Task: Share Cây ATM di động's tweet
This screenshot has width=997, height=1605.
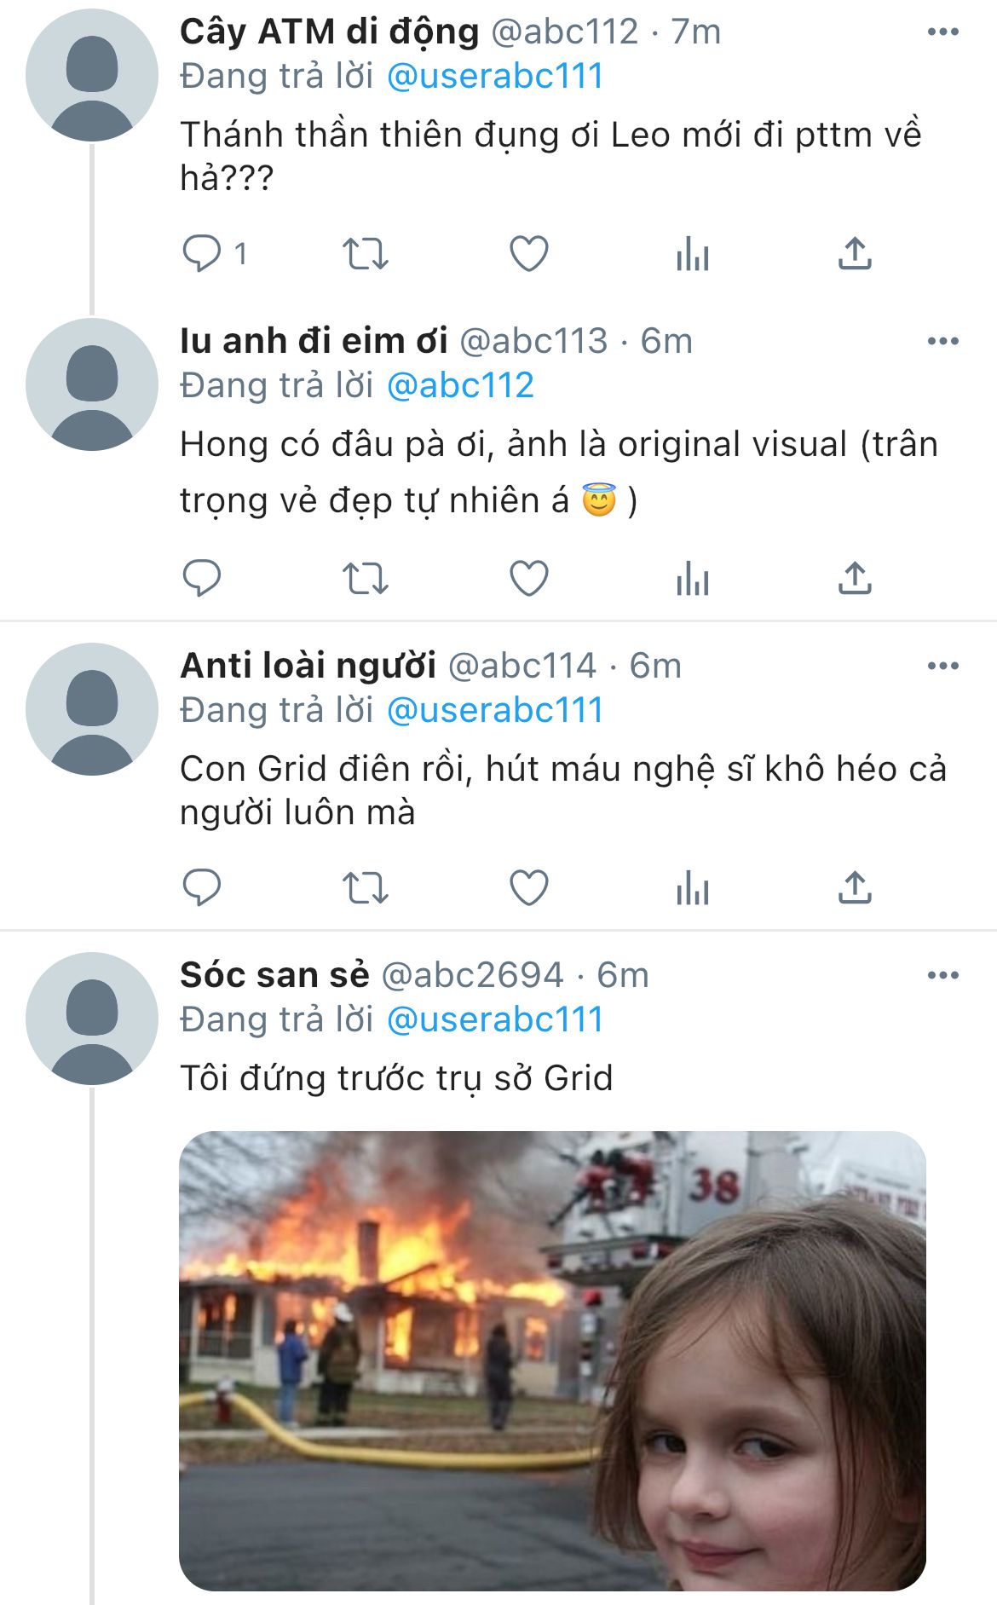Action: [x=855, y=253]
